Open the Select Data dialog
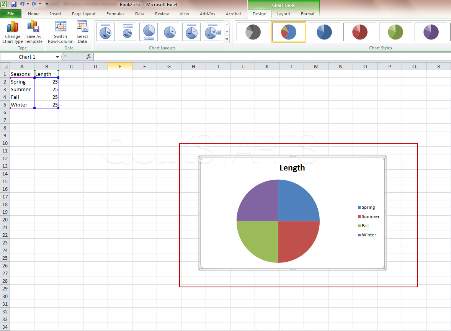This screenshot has height=331, width=451. pos(82,32)
